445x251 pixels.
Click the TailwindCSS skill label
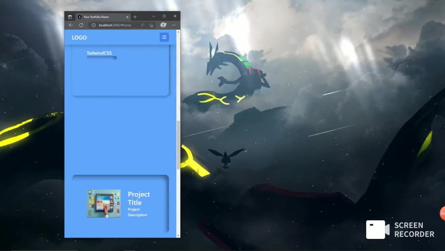tap(99, 53)
